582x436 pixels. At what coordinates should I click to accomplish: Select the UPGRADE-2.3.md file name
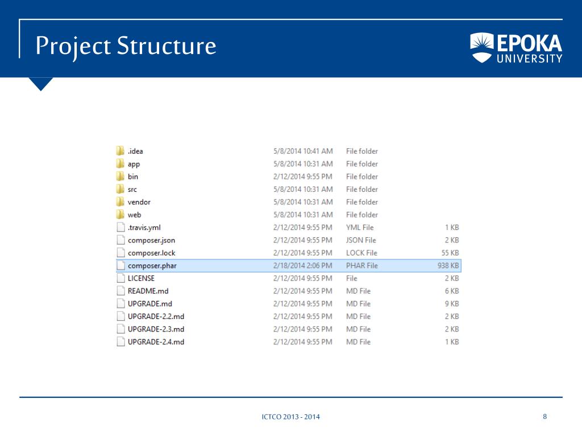coord(156,329)
